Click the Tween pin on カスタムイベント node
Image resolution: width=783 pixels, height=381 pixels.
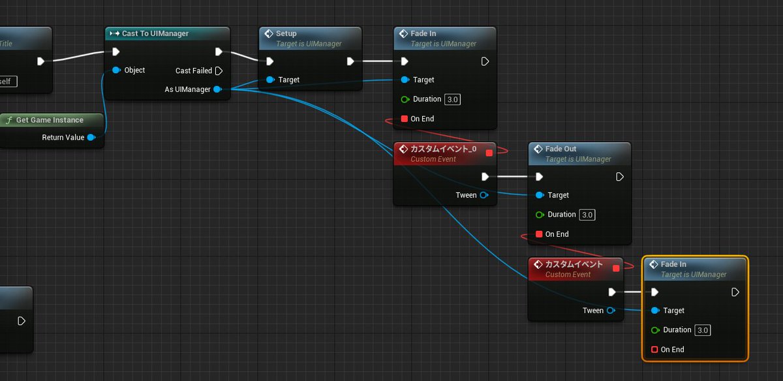tap(610, 311)
